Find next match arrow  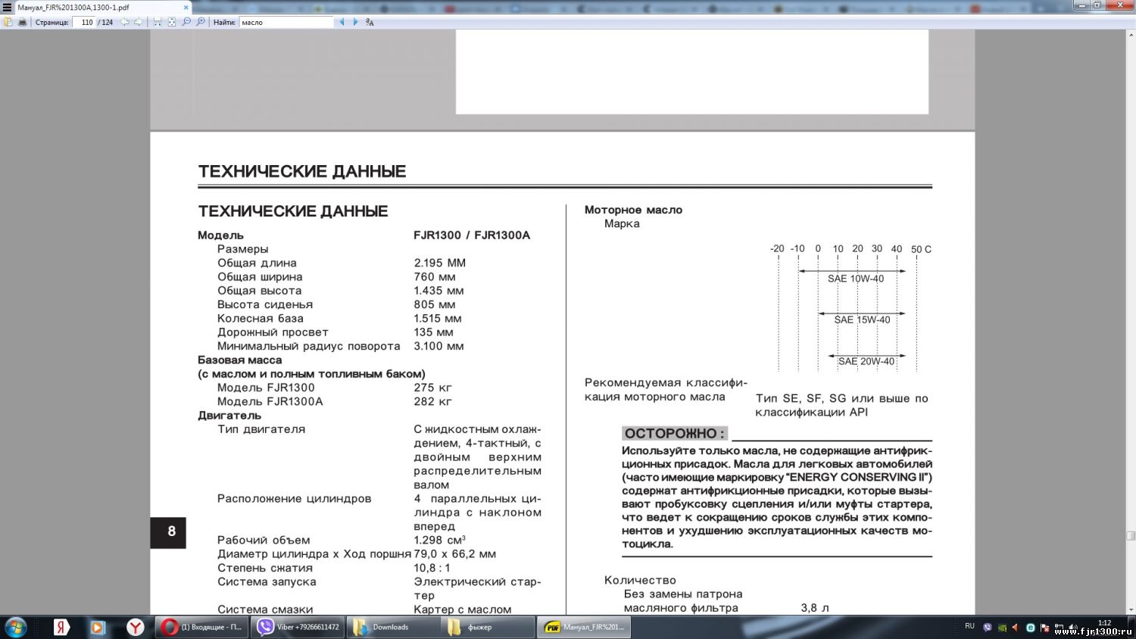point(355,22)
